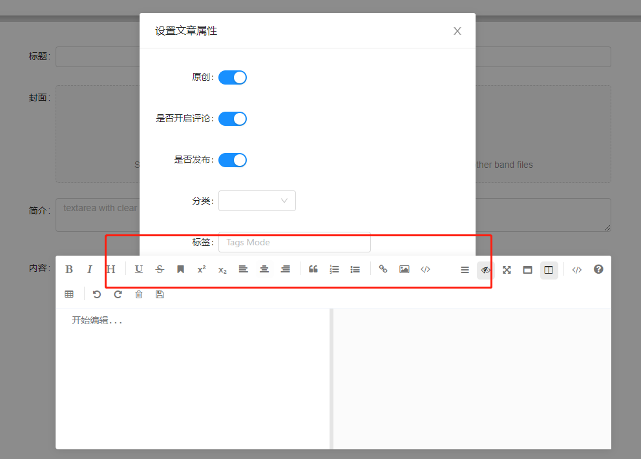The height and width of the screenshot is (459, 641).
Task: Insert superscript with the x² icon
Action: pos(202,269)
